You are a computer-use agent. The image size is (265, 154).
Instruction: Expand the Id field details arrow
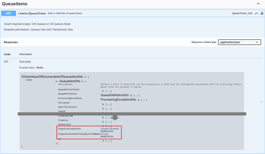(x=103, y=141)
